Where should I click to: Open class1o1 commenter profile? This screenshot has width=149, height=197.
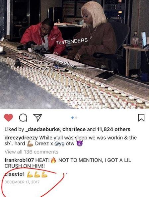click(15, 174)
